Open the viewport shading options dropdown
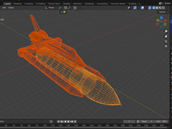The image size is (172, 129). 167,8
